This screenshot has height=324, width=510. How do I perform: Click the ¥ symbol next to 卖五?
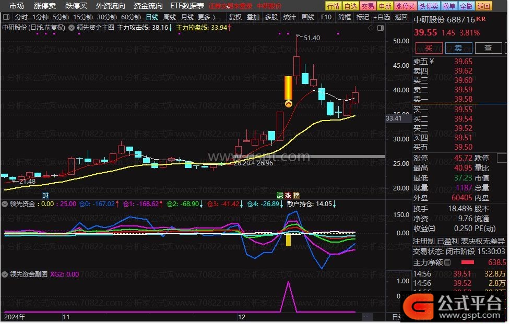[x=432, y=62]
